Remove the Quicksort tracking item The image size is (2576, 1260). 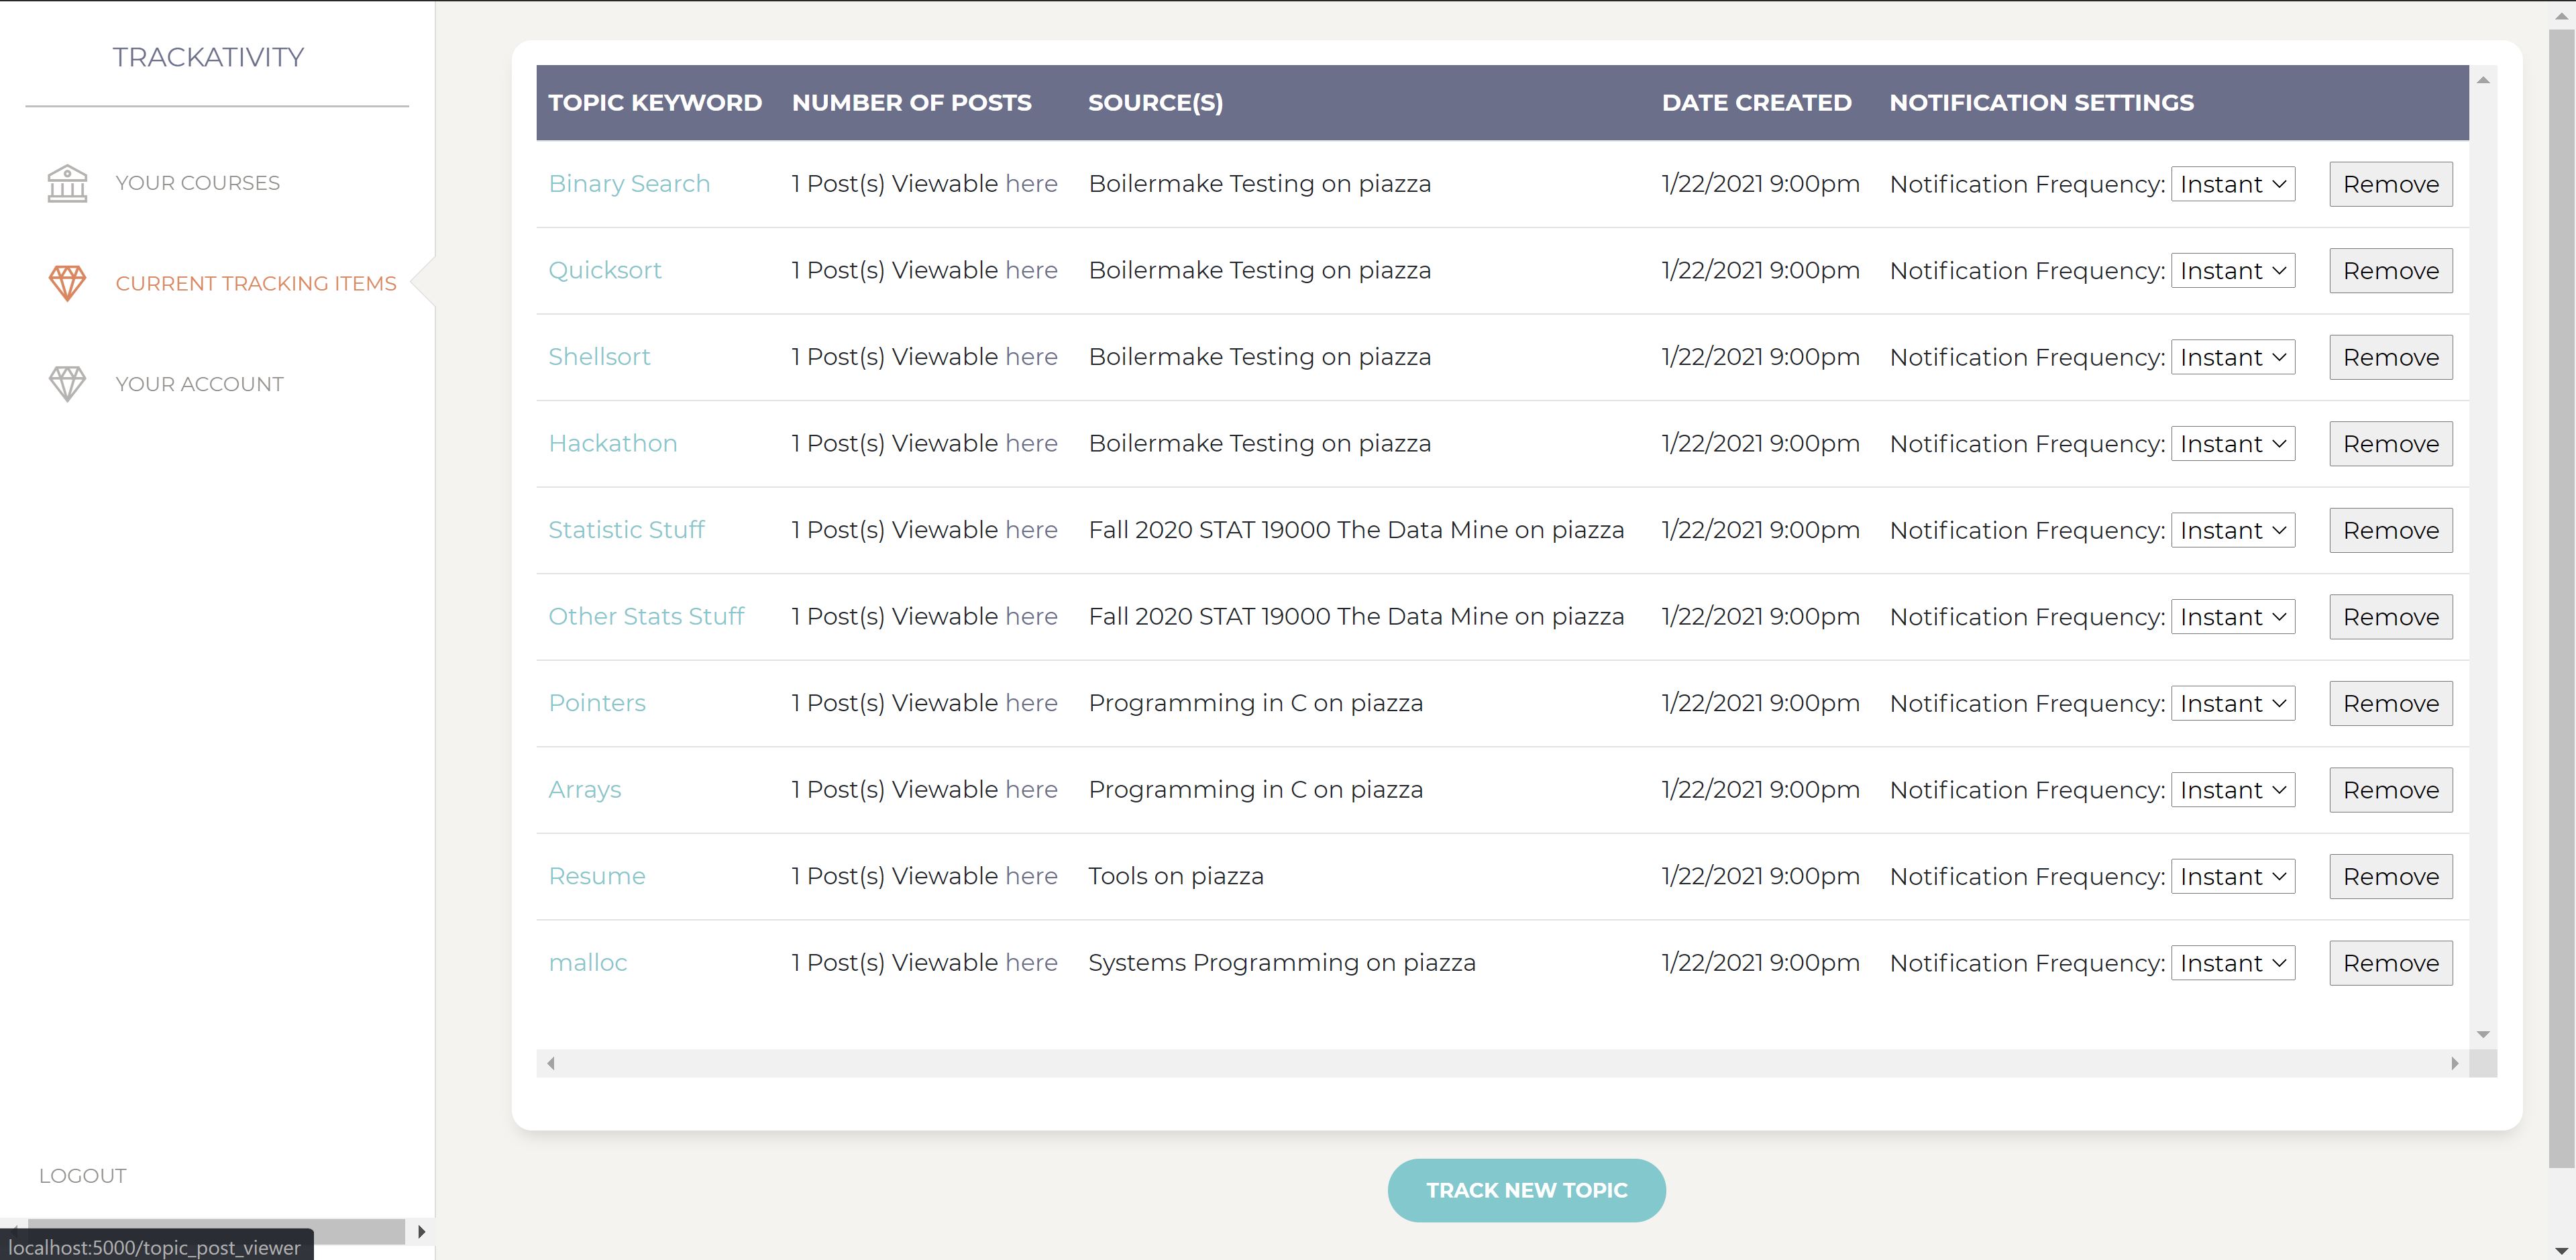2390,271
